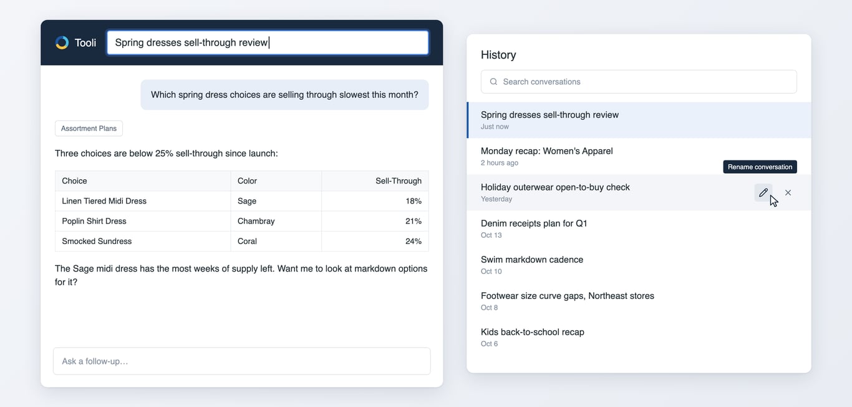Viewport: 852px width, 407px height.
Task: Click the 21% sell-through value
Action: (413, 221)
